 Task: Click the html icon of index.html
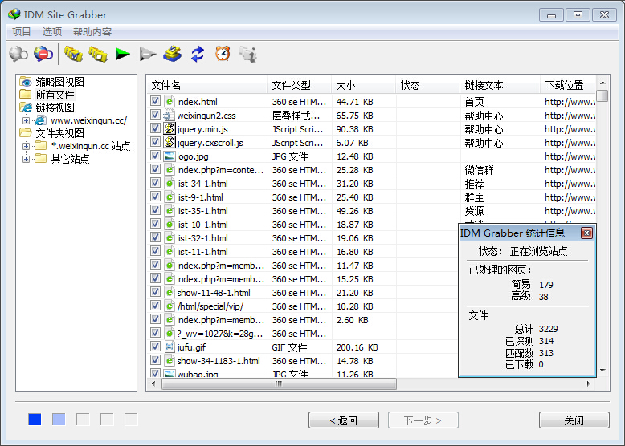(169, 101)
